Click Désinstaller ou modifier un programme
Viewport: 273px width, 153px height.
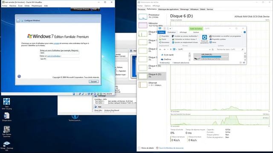225,36
